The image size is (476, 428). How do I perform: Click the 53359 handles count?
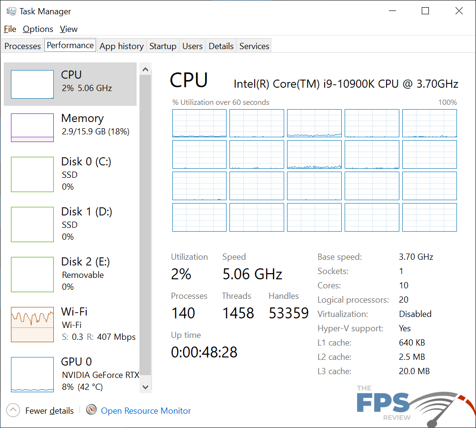coord(289,313)
